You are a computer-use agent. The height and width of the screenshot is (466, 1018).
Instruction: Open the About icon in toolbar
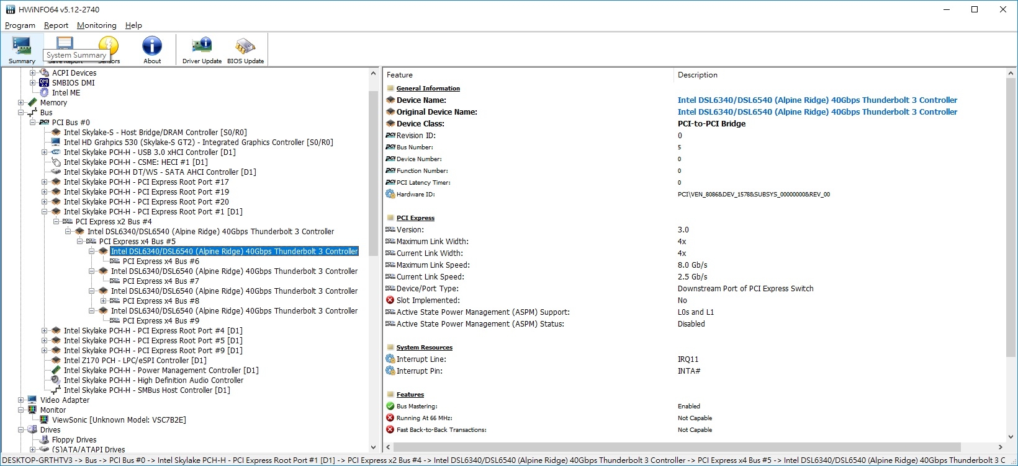pos(152,50)
